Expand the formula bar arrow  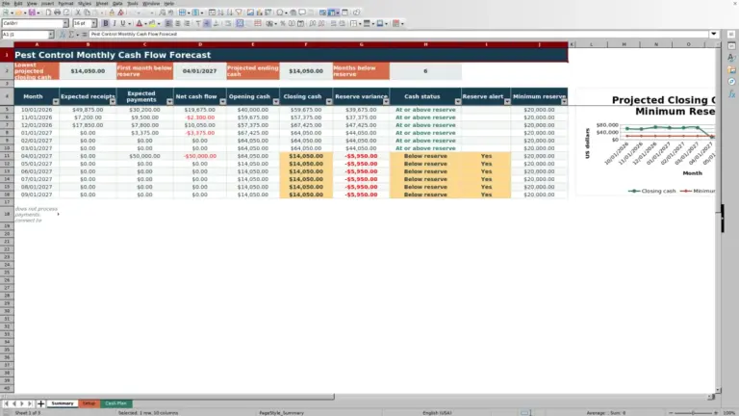714,34
